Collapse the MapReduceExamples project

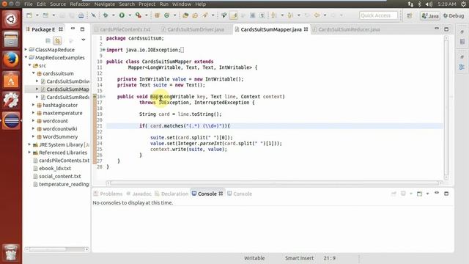point(26,57)
